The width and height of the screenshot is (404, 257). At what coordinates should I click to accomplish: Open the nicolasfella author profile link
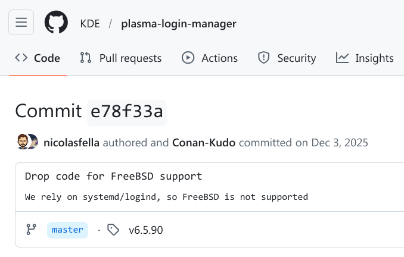(x=72, y=143)
